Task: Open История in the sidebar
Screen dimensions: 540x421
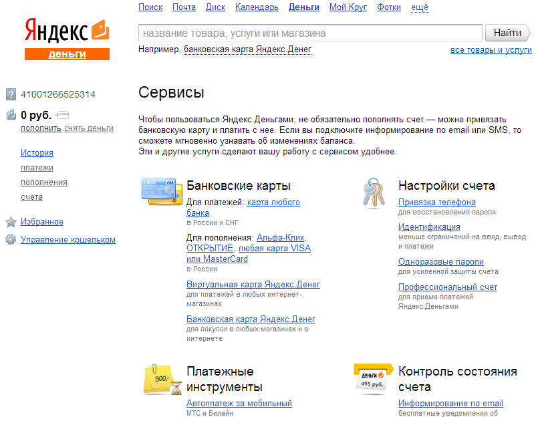Action: click(x=37, y=152)
